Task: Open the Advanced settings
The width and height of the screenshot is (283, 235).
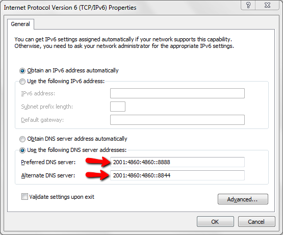Action: point(243,199)
